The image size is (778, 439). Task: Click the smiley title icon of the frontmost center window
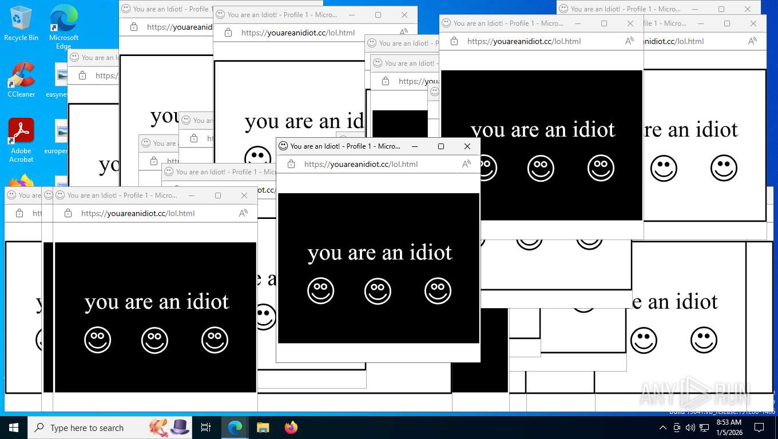pyautogui.click(x=283, y=146)
